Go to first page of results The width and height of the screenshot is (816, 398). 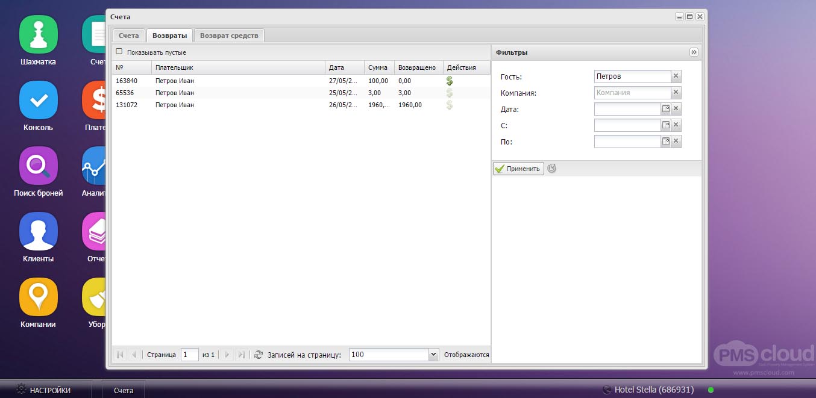coord(120,355)
